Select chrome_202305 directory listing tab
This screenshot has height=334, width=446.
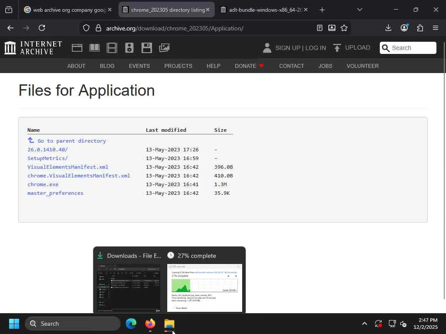click(x=166, y=10)
